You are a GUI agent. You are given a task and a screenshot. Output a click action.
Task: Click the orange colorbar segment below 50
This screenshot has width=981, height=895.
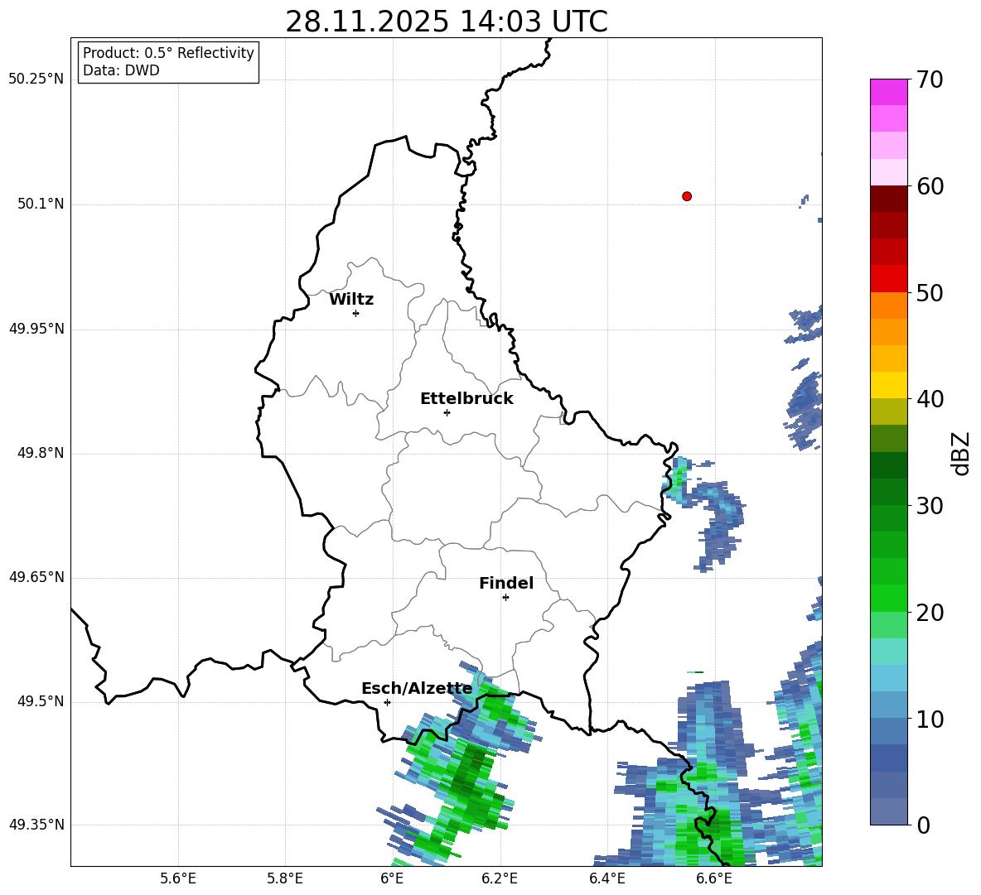(x=889, y=306)
